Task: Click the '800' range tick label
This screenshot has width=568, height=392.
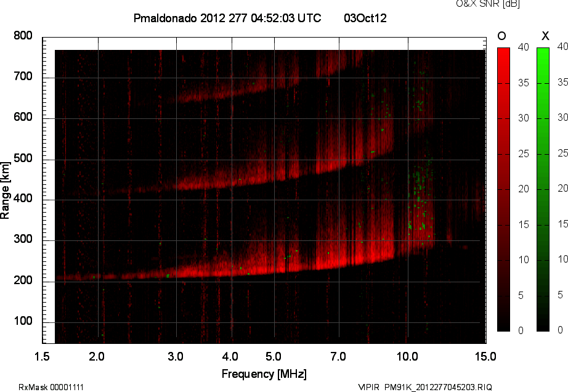Action: click(23, 36)
